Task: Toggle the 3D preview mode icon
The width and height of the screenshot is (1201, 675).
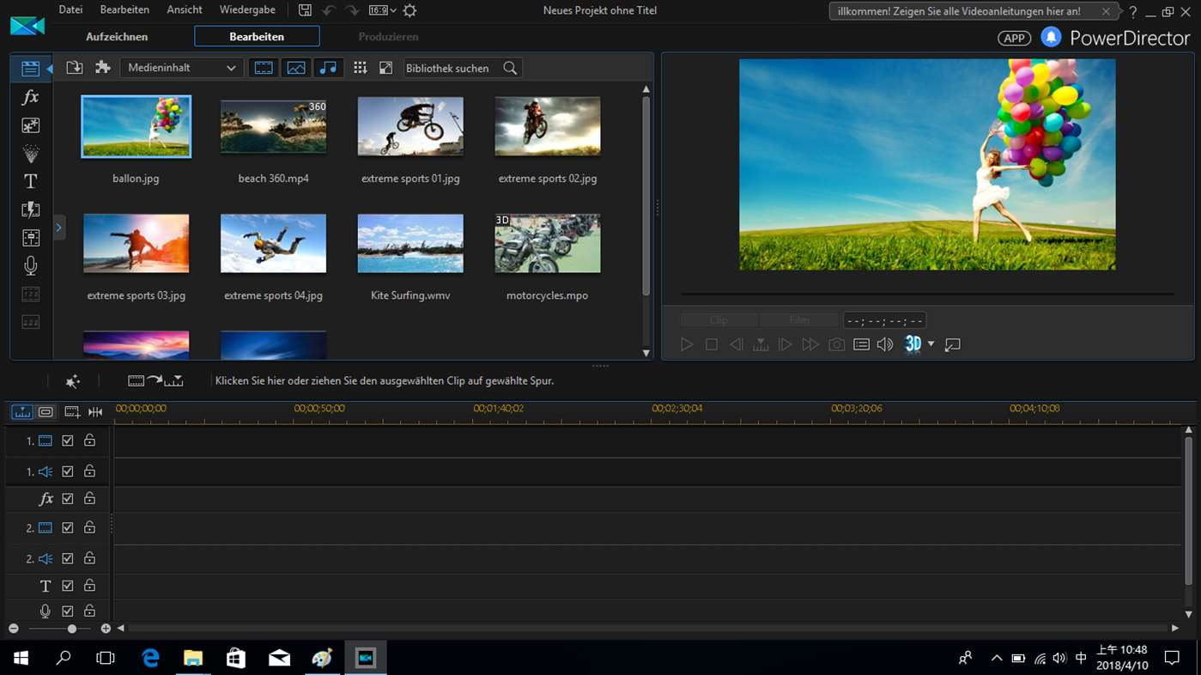Action: (x=913, y=344)
